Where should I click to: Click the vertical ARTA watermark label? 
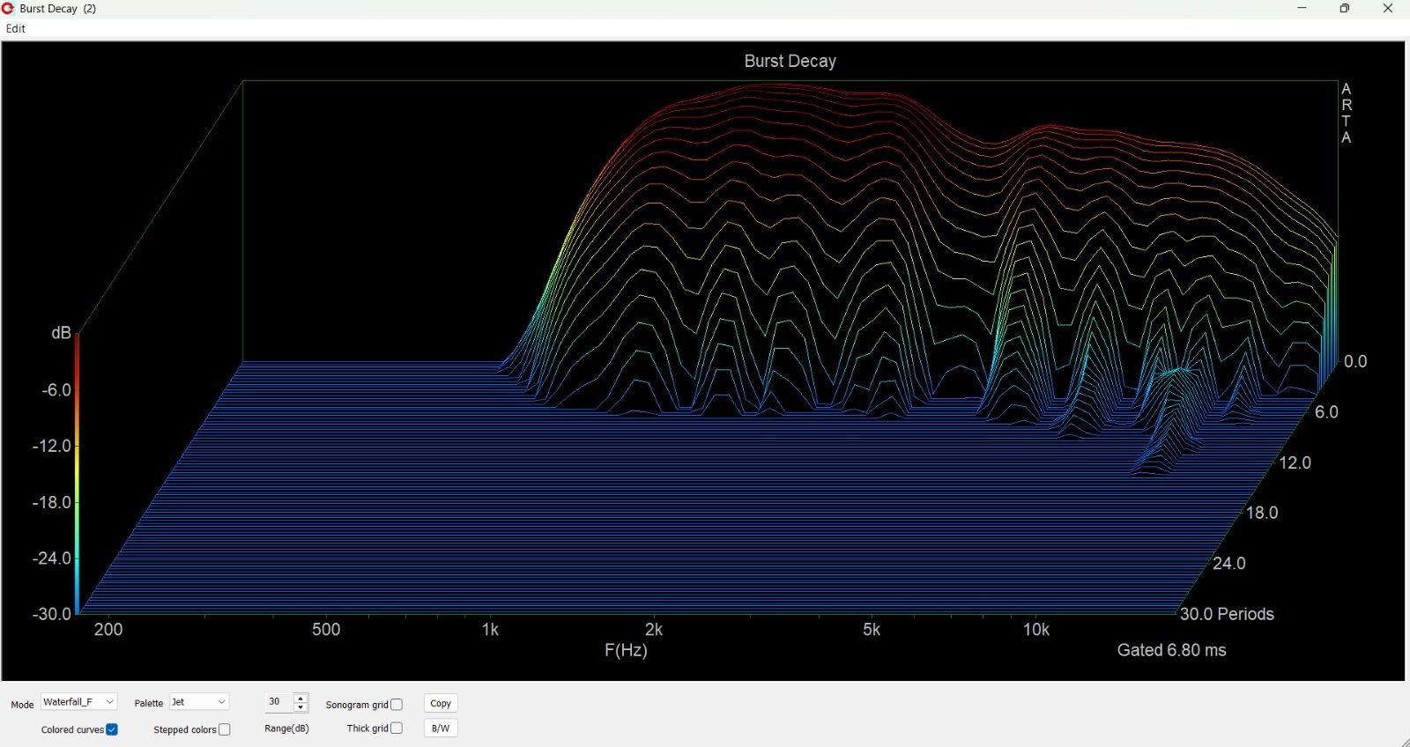[x=1346, y=113]
